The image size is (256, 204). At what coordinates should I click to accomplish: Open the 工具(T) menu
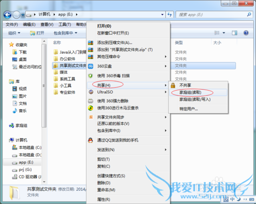click(65, 24)
